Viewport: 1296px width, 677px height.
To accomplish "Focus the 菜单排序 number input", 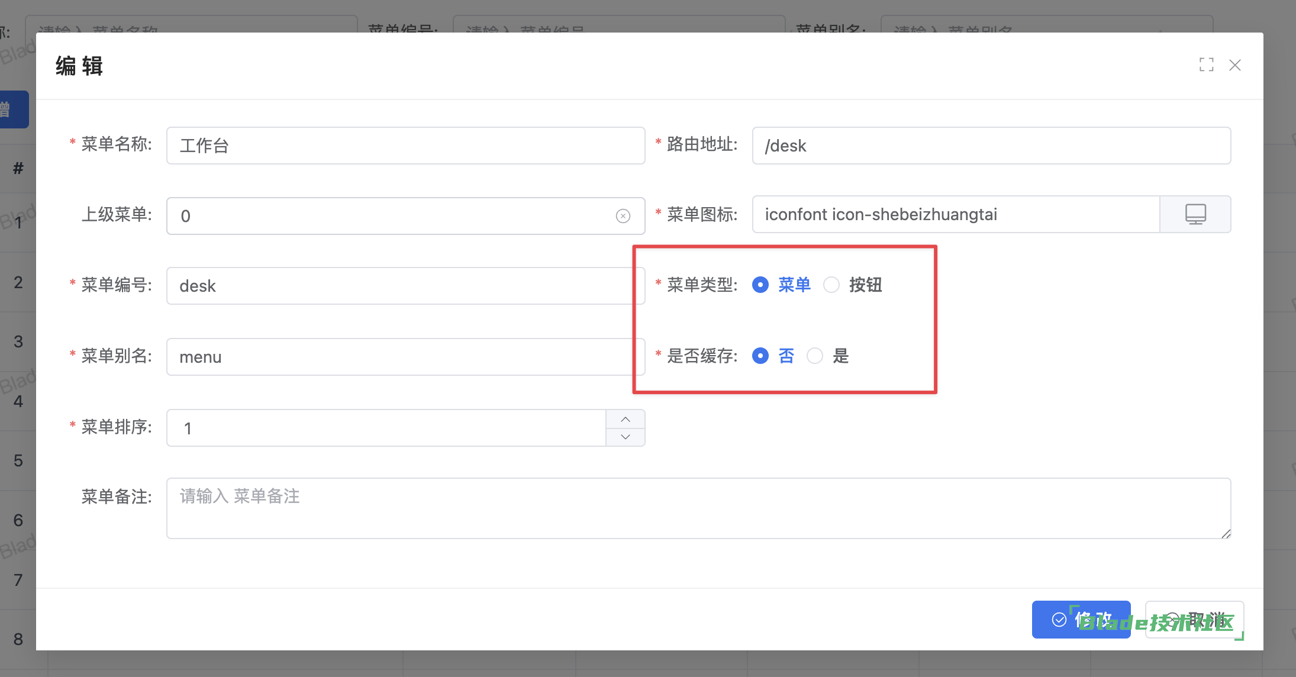I will tap(386, 428).
